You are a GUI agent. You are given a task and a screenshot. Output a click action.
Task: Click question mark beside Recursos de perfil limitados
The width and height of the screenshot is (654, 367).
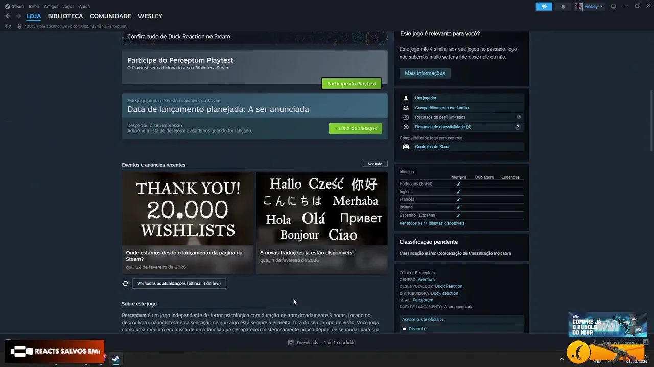(519, 117)
